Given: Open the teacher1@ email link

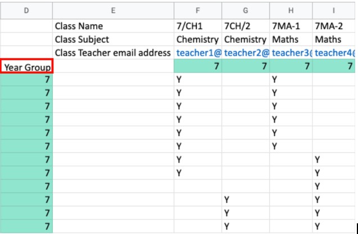Looking at the screenshot, I should 198,53.
